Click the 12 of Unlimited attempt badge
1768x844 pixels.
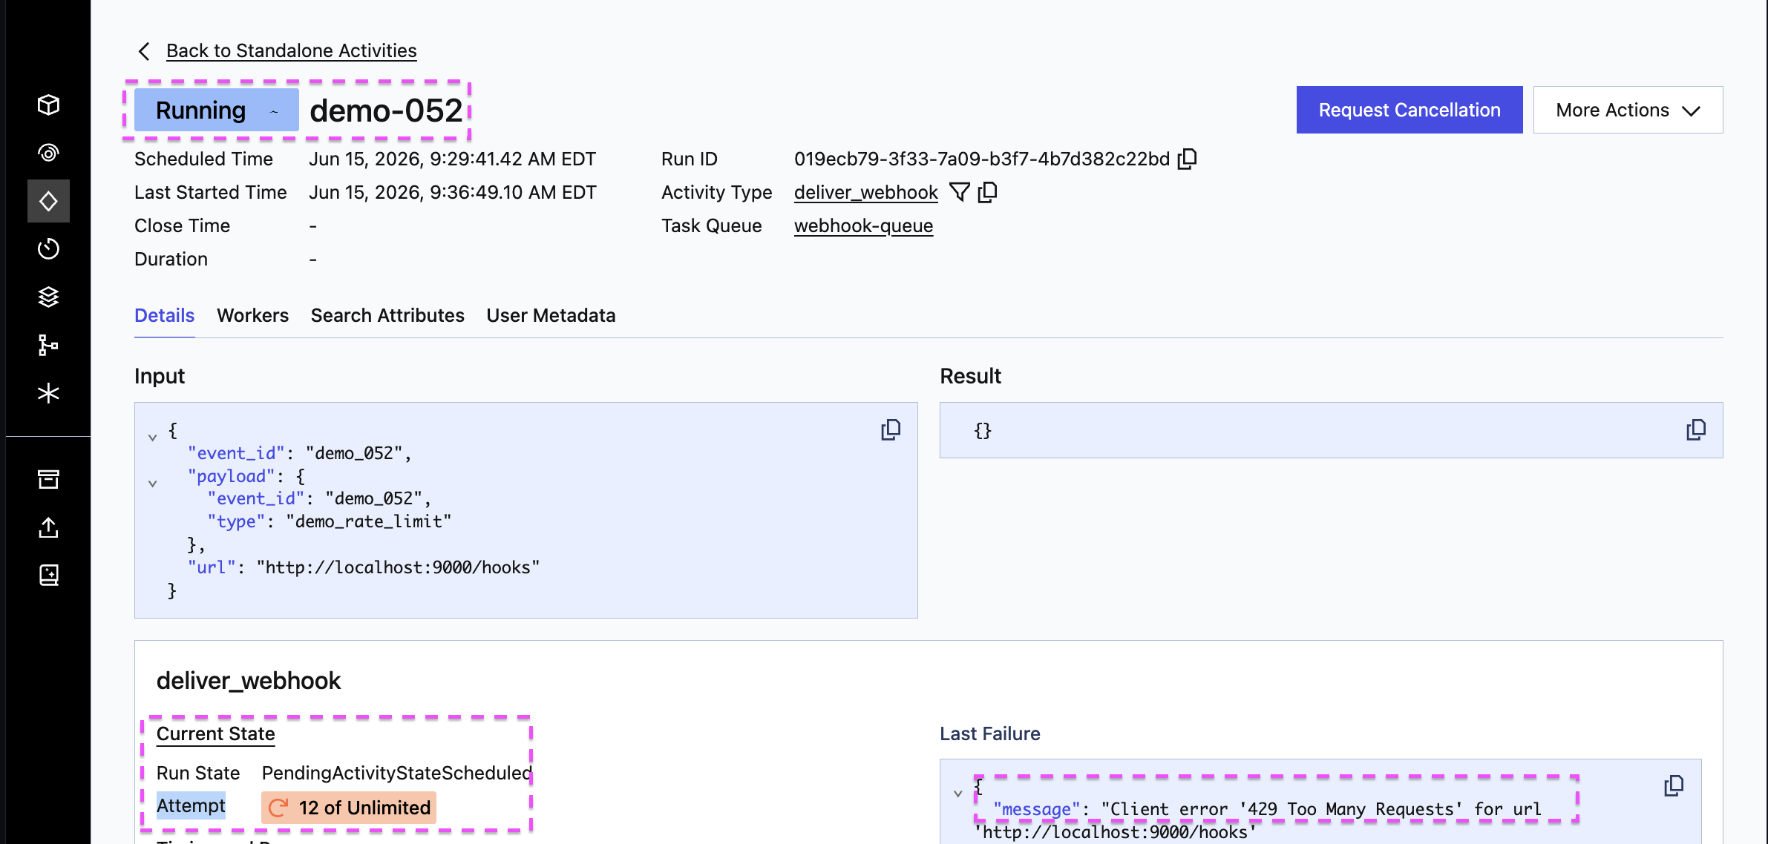pyautogui.click(x=349, y=808)
